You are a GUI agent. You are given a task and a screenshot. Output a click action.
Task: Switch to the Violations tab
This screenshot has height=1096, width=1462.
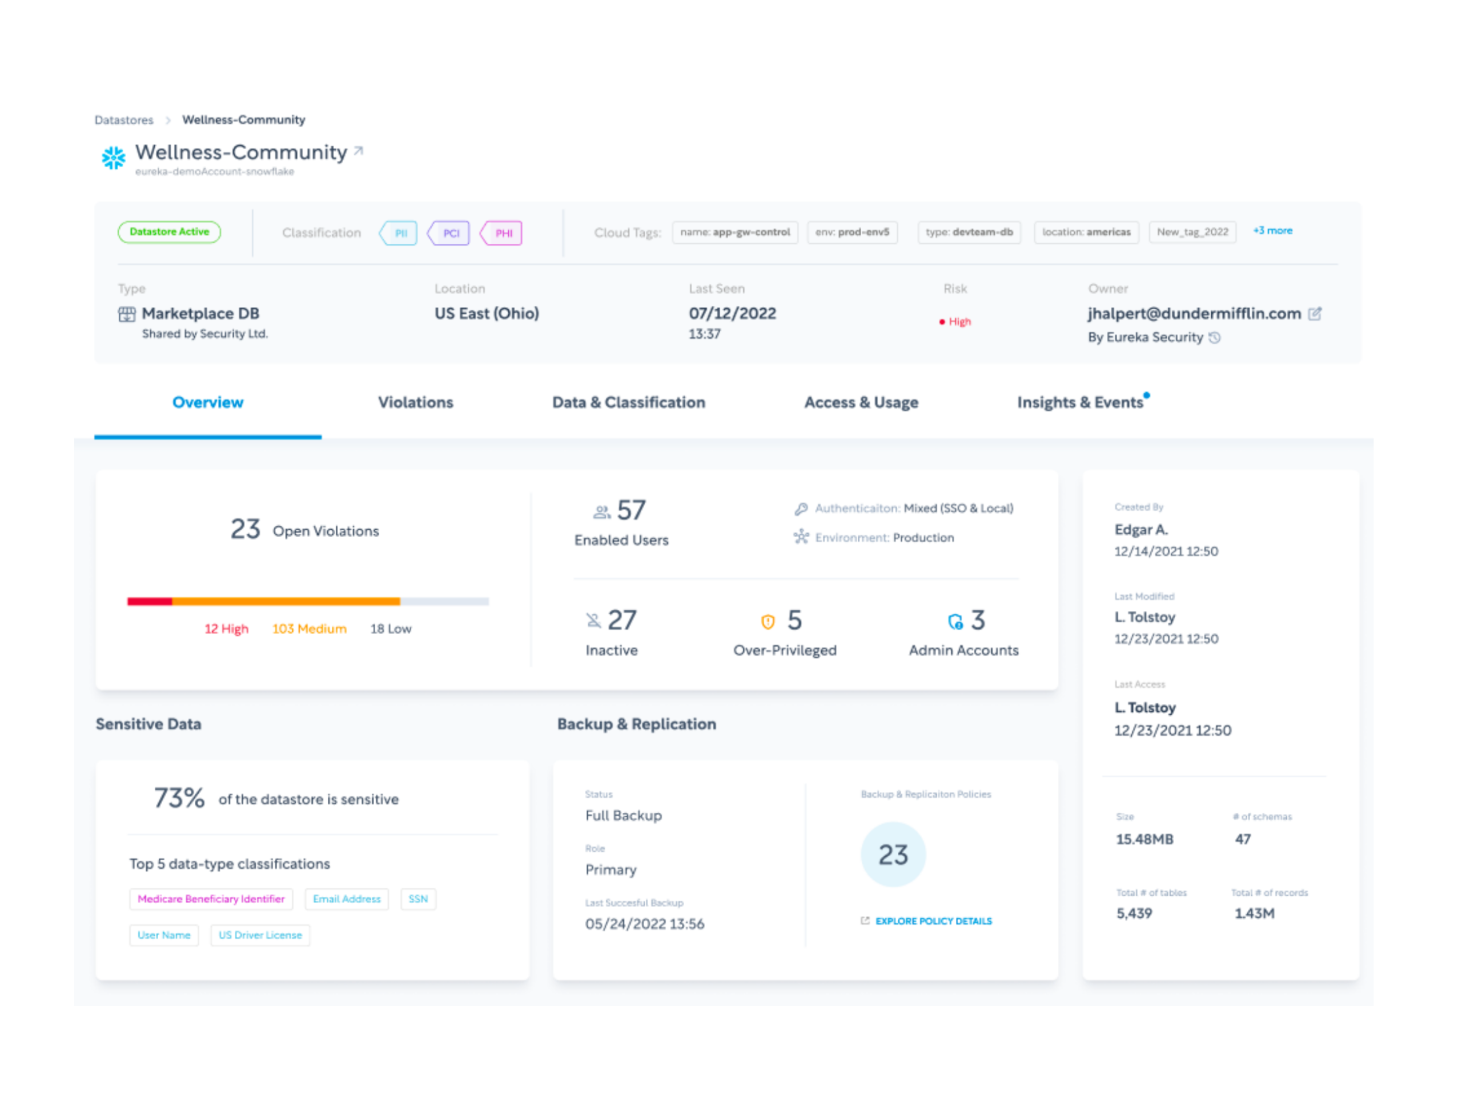pos(415,402)
